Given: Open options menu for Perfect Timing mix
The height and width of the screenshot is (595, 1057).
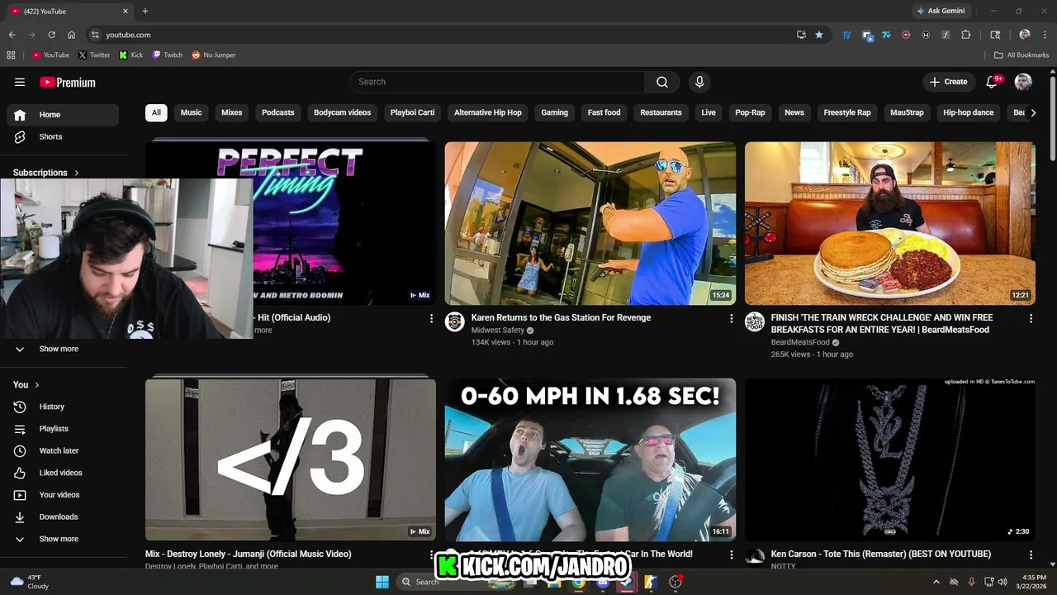Looking at the screenshot, I should tap(431, 318).
